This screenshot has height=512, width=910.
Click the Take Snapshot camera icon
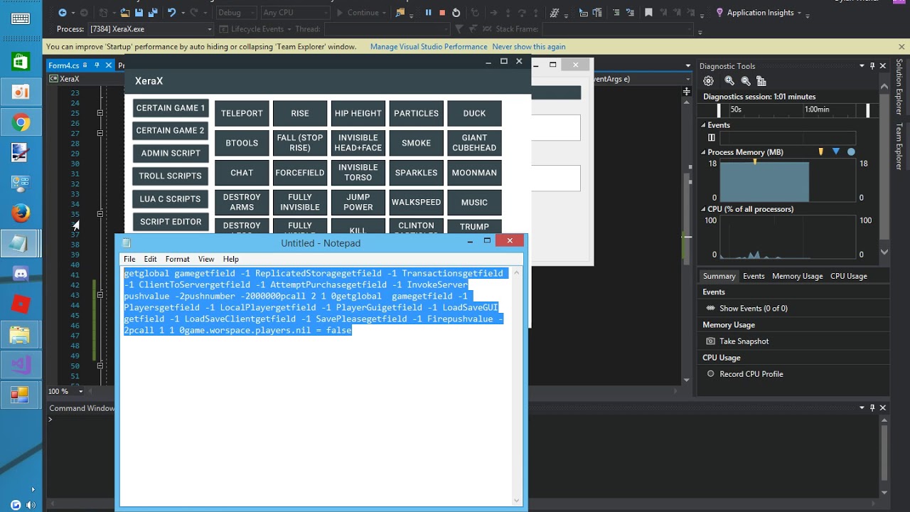[x=710, y=341]
